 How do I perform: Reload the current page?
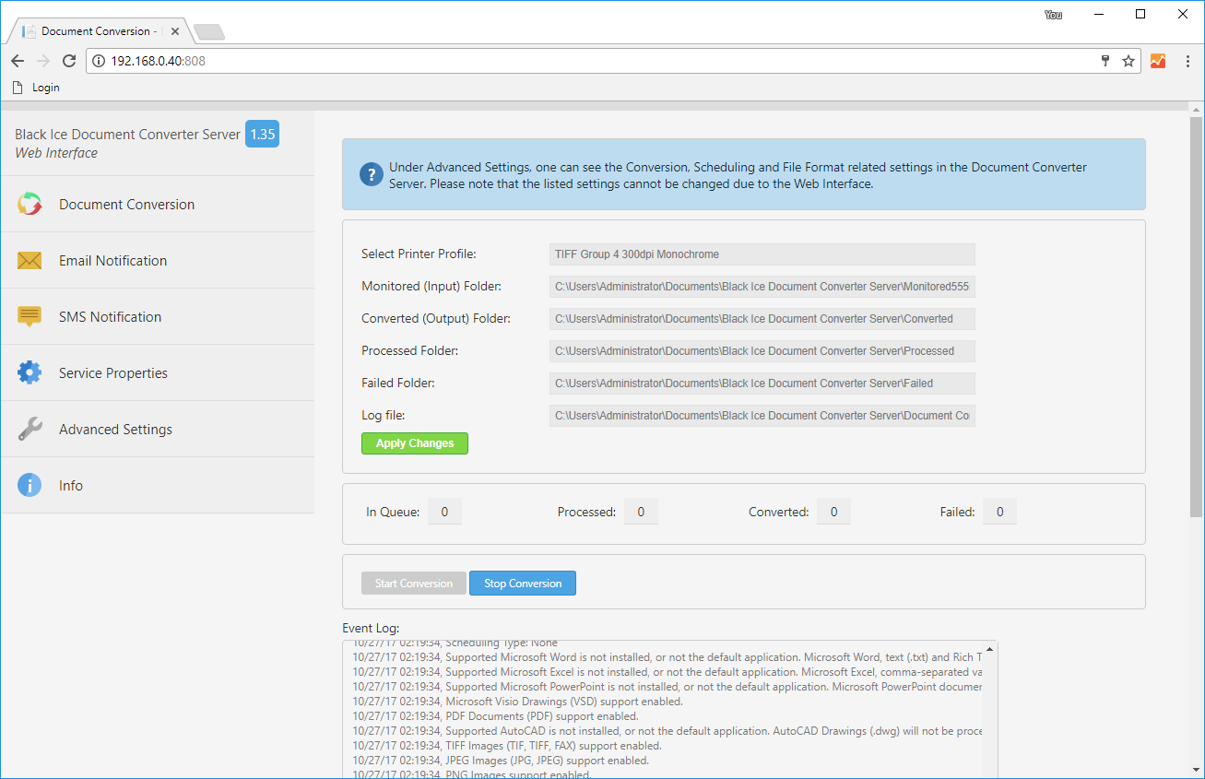coord(69,60)
